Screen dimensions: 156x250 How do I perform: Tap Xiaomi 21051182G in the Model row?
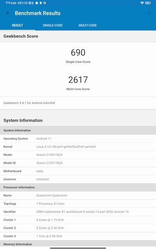(50, 155)
